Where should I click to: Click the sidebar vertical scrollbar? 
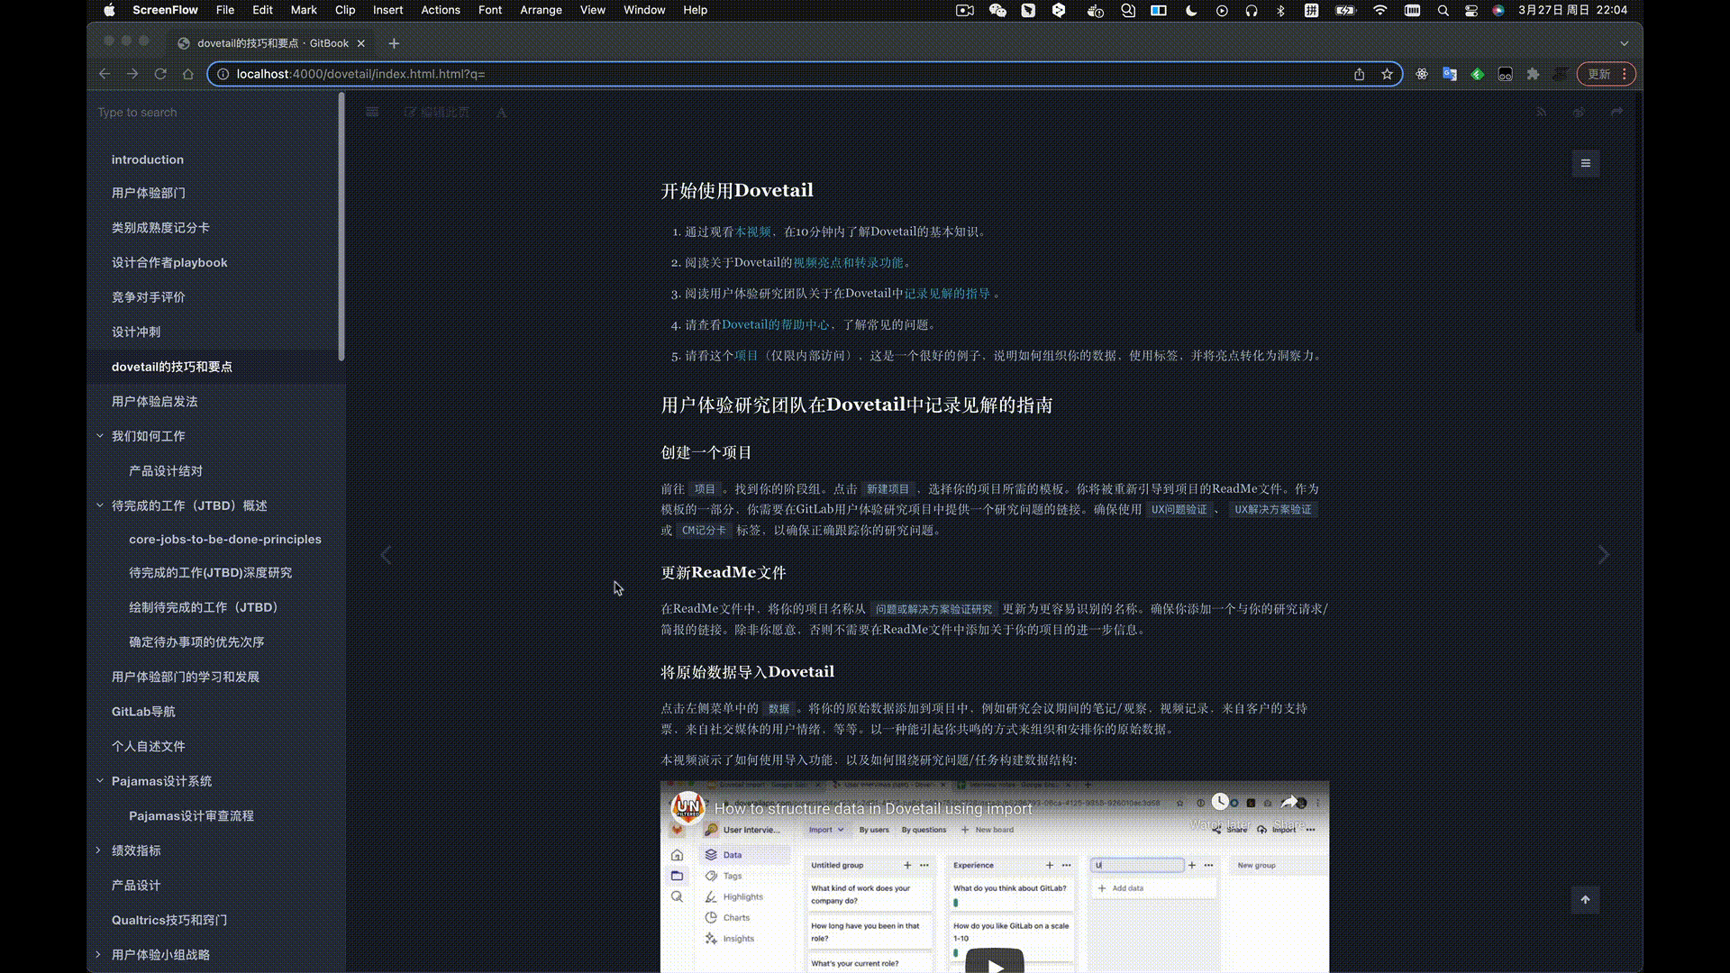click(341, 227)
